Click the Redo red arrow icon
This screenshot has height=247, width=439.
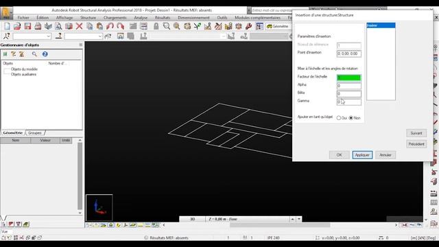121,26
